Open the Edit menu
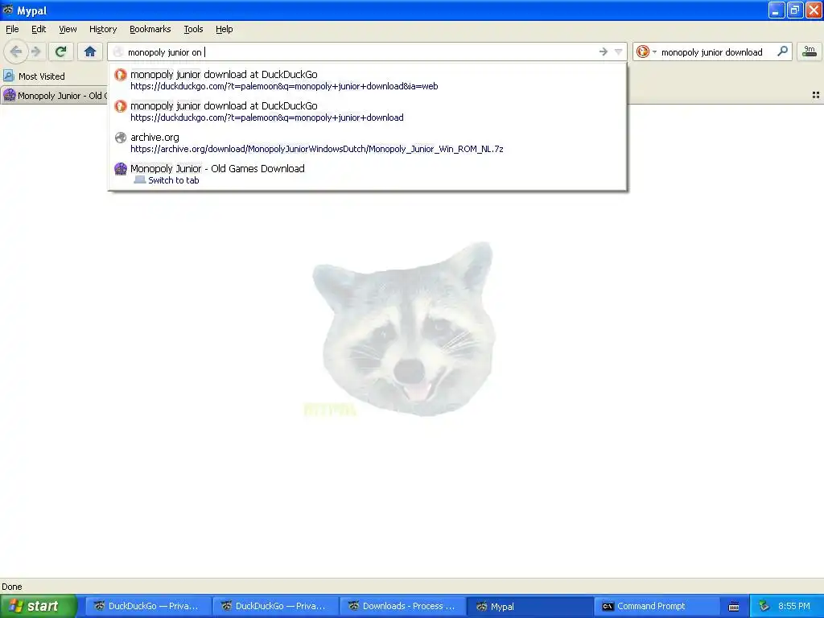The width and height of the screenshot is (824, 618). point(39,29)
